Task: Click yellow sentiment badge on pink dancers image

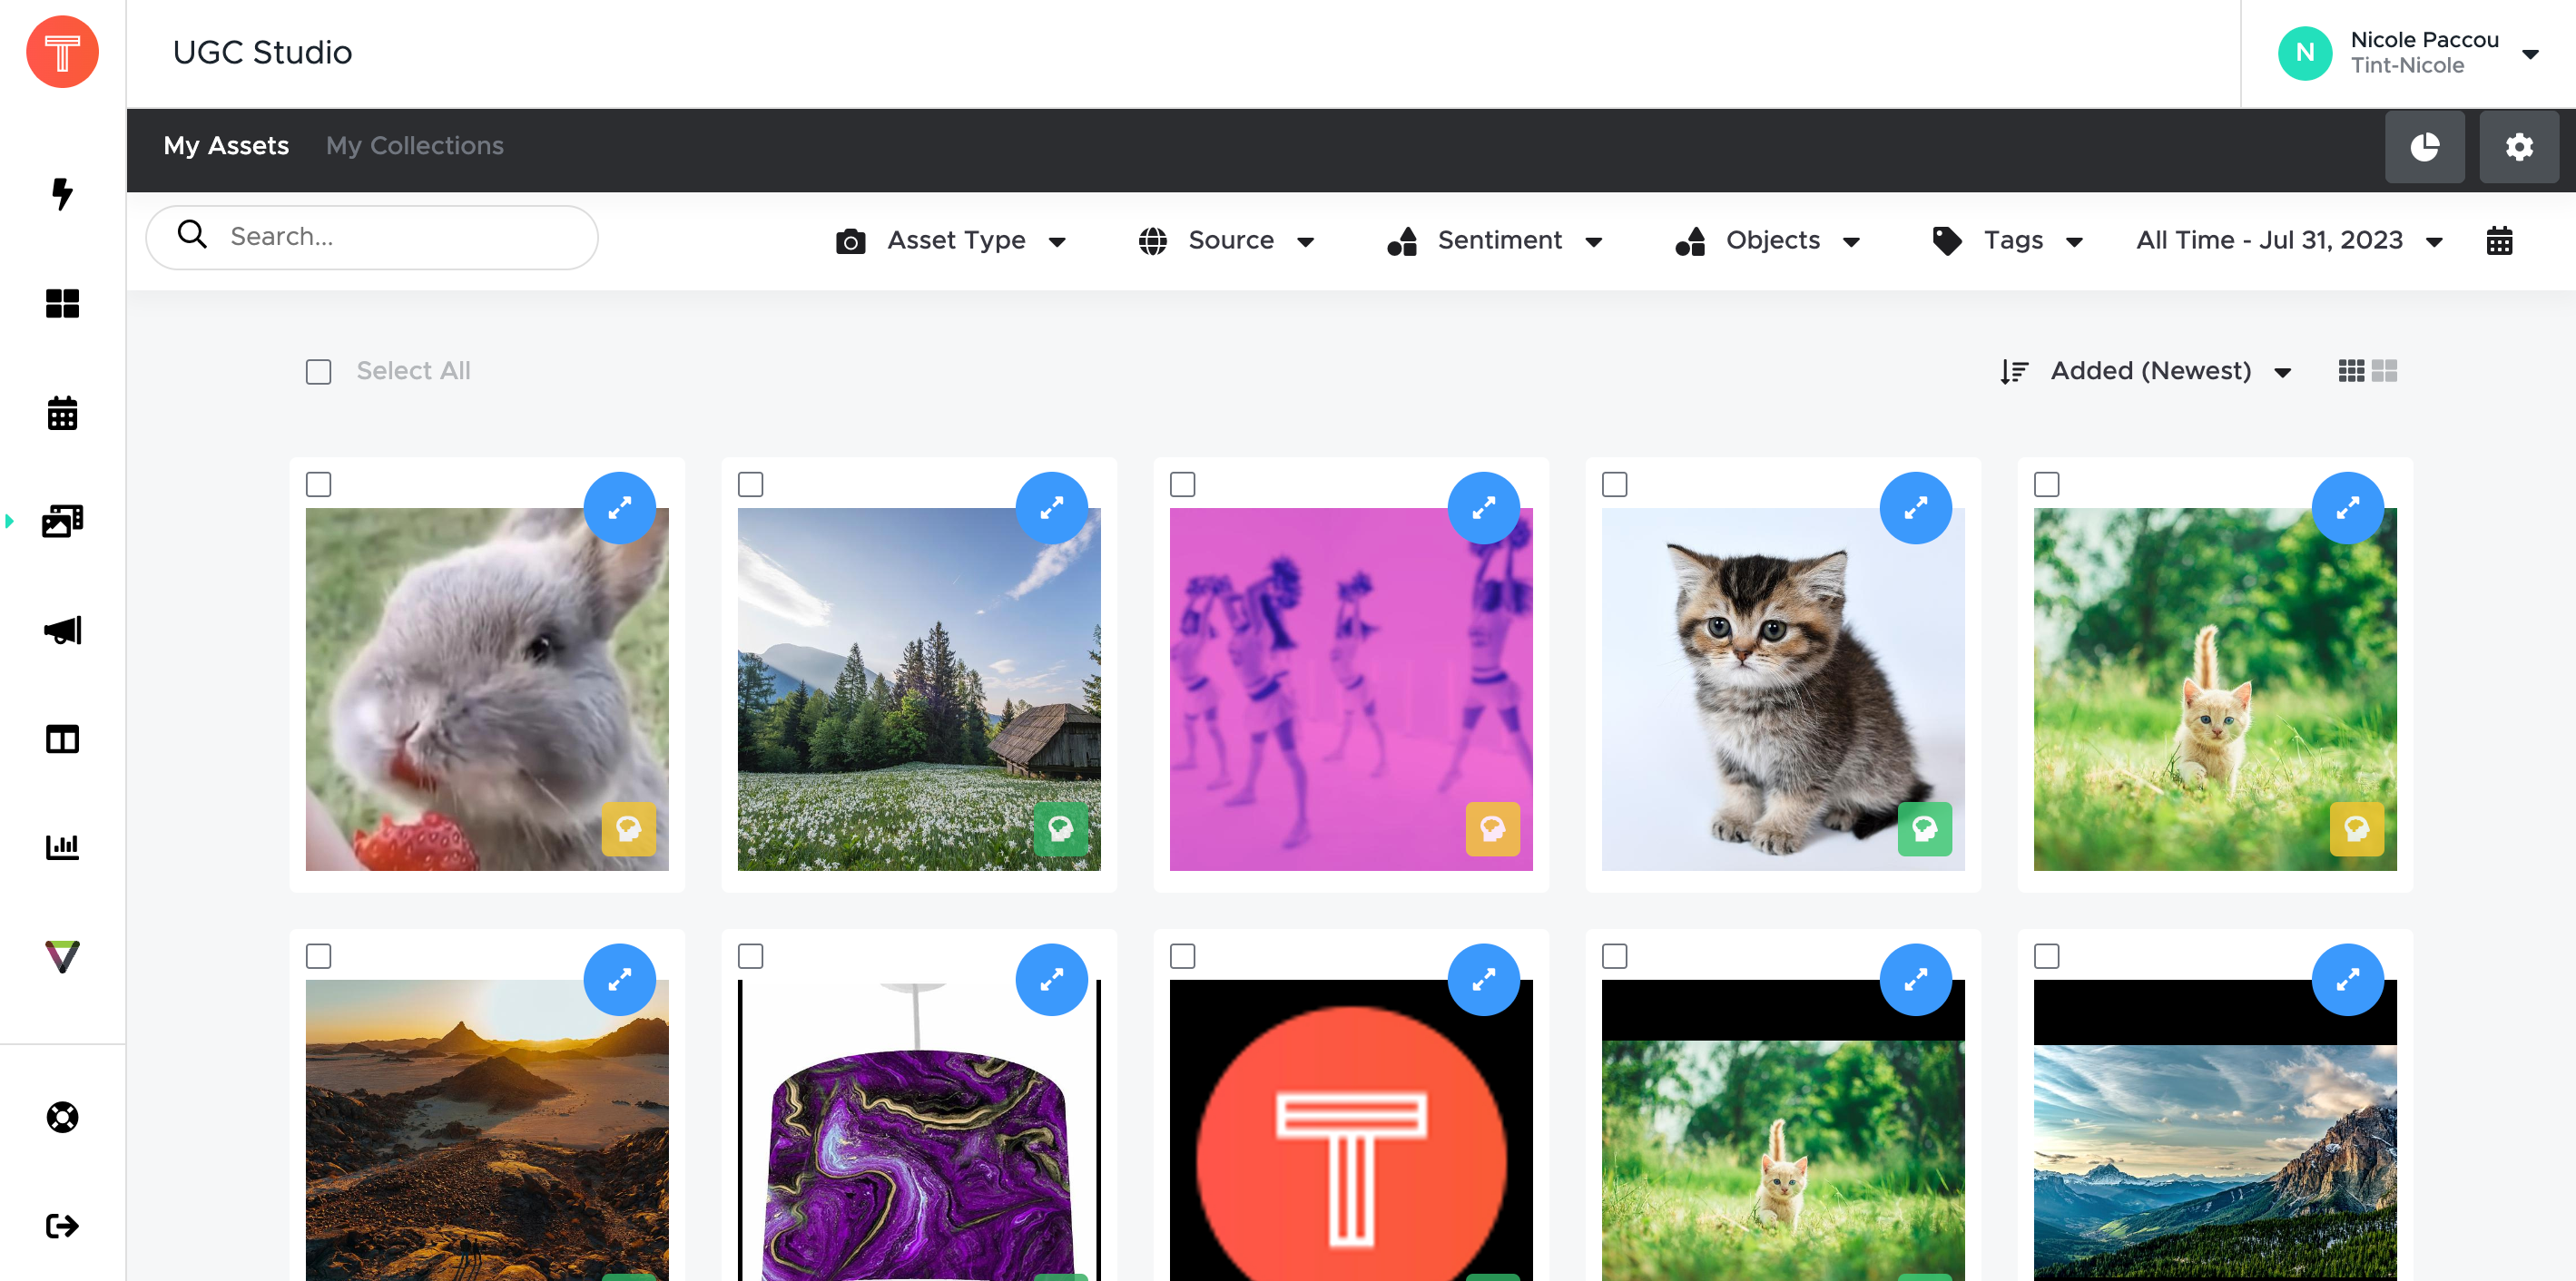Action: click(x=1493, y=829)
